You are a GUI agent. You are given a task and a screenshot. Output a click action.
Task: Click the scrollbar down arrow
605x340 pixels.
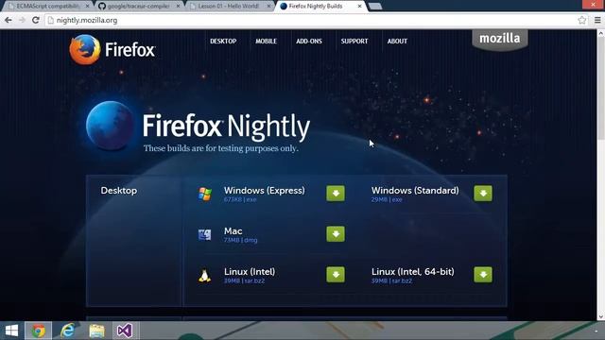pyautogui.click(x=601, y=316)
